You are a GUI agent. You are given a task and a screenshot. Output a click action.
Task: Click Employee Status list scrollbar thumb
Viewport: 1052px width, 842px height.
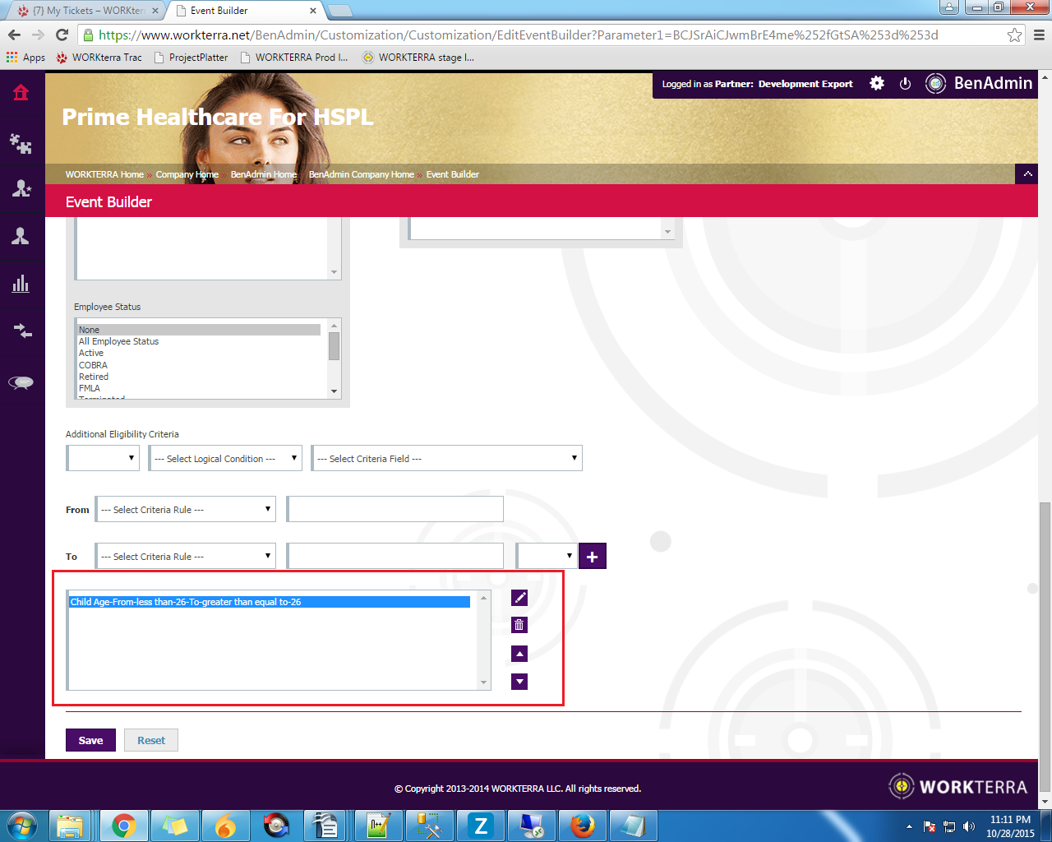pos(334,345)
